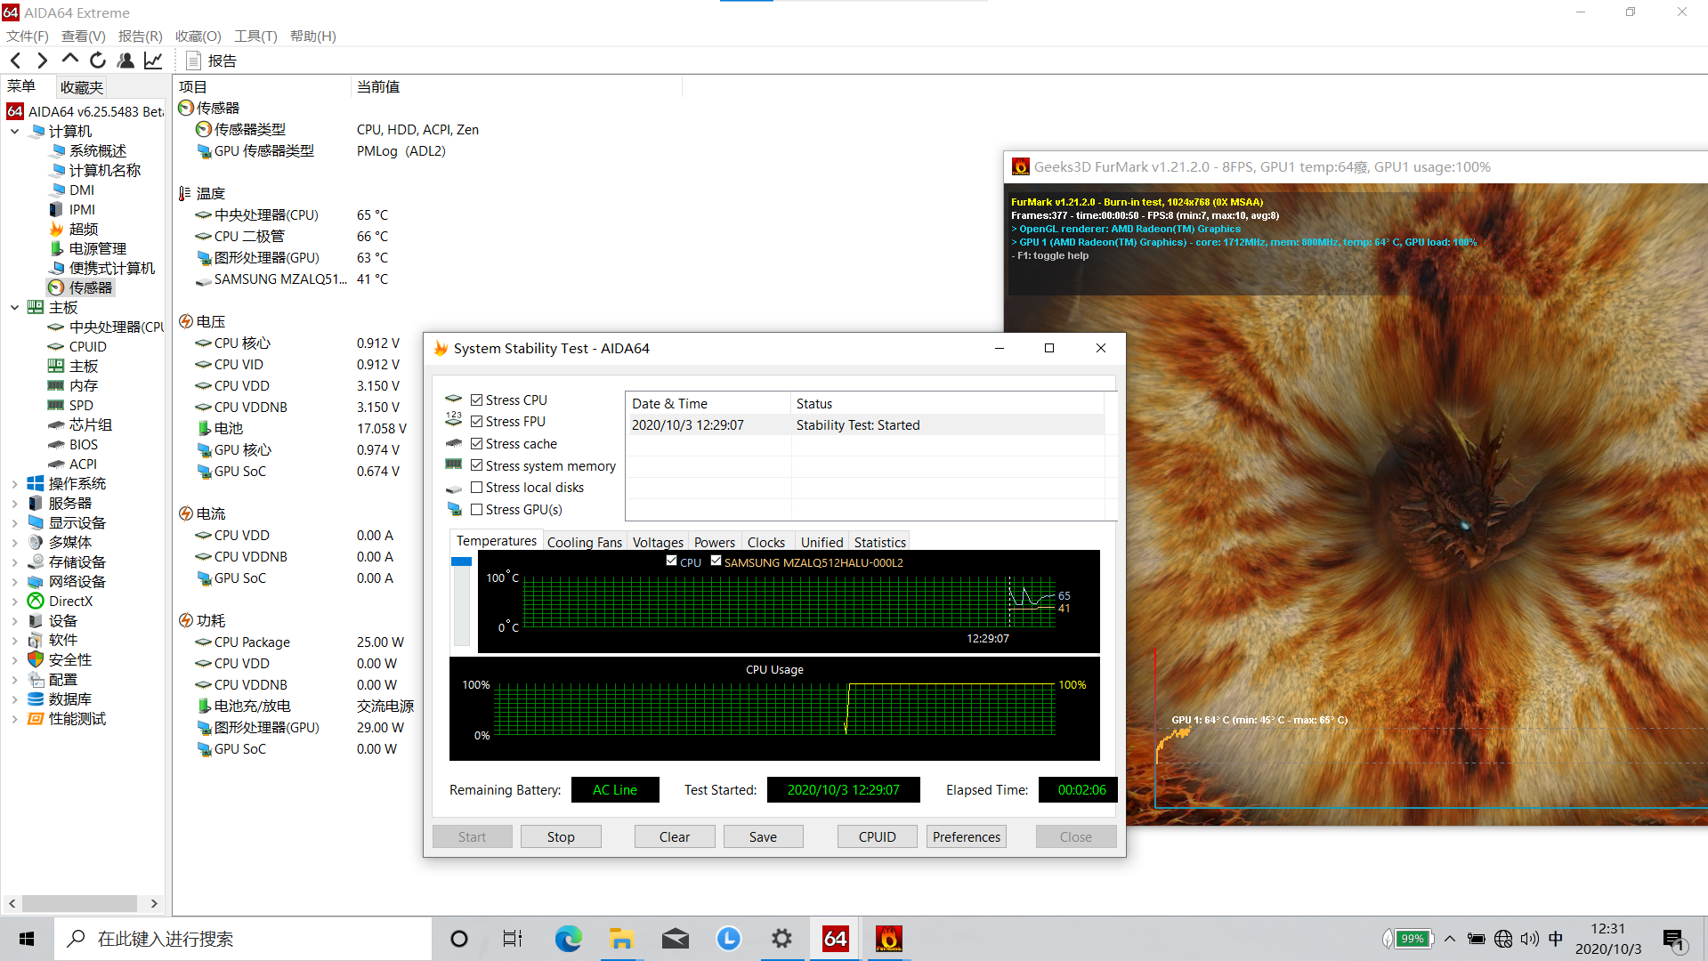Open FurMark from the Windows taskbar

888,939
